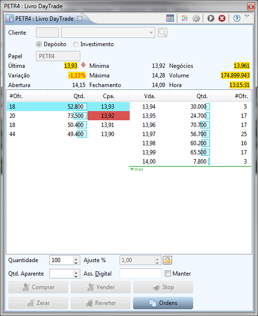Expand the view menu triangle in toolbar

247,16
